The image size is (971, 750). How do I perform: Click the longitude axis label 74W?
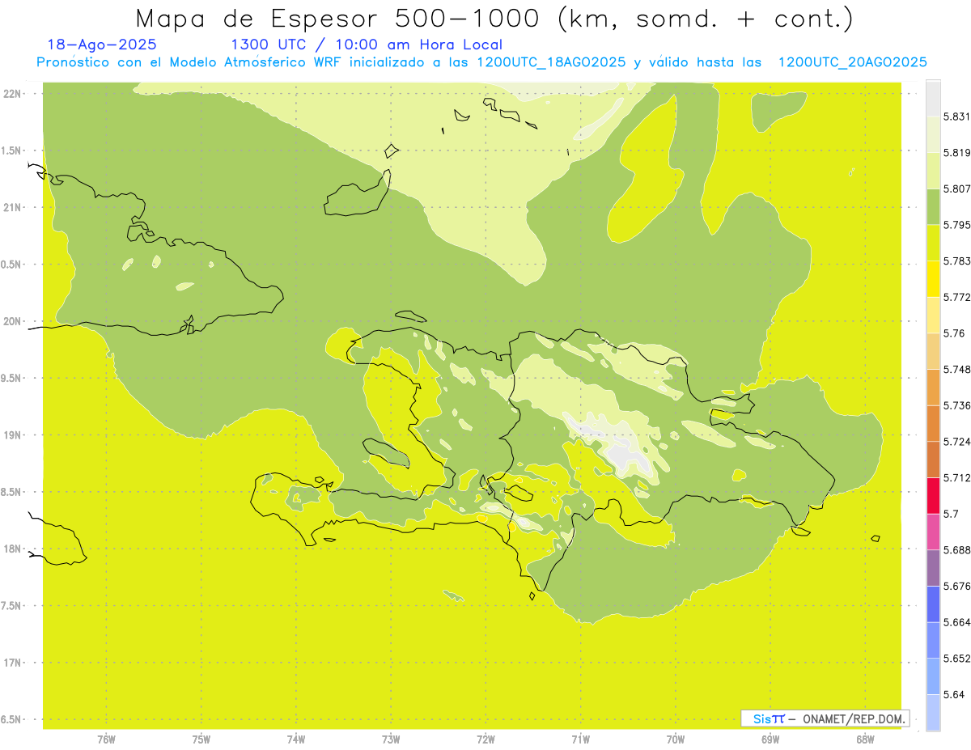click(x=296, y=739)
